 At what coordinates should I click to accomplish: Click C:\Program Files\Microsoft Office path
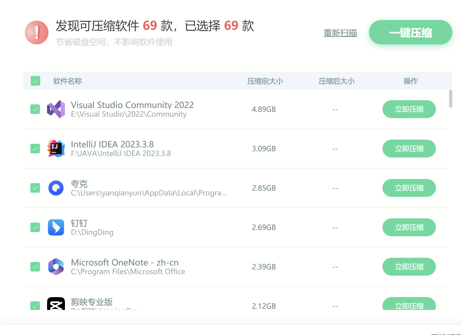pos(128,272)
